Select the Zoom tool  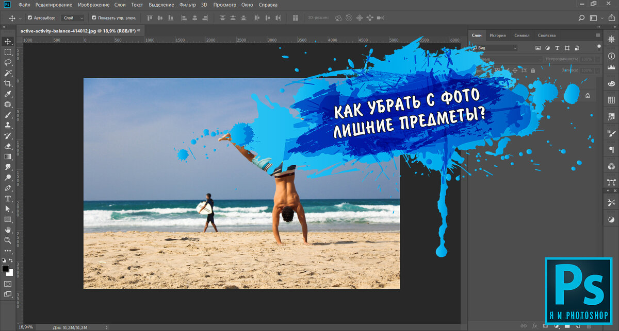coord(8,240)
